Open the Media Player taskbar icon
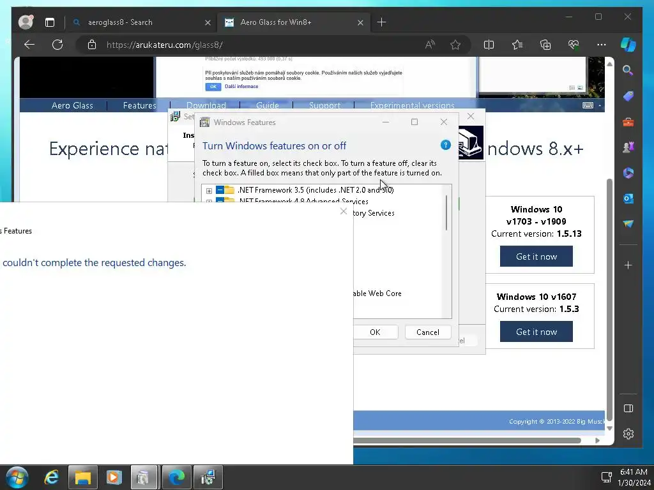Viewport: 654px width, 490px height. click(x=114, y=477)
